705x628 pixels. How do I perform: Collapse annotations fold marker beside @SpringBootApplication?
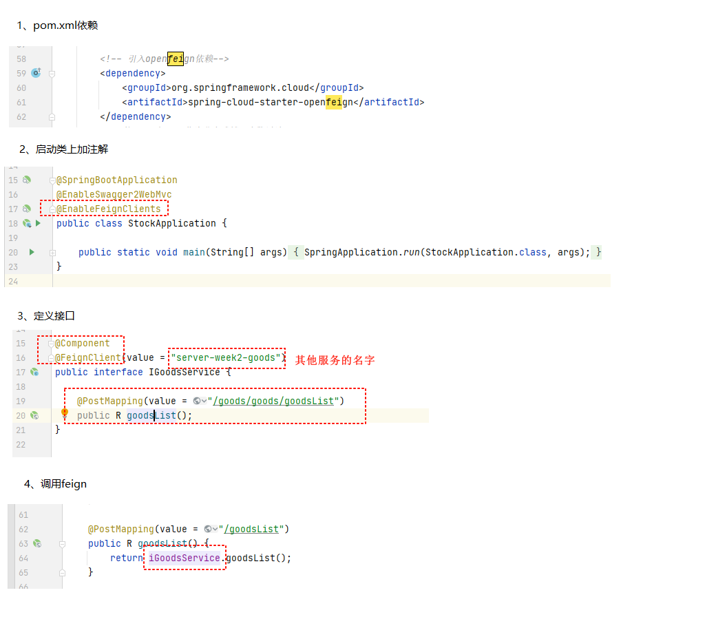[52, 180]
